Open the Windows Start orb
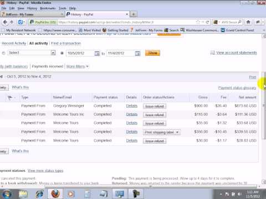The width and height of the screenshot is (266, 199). (7, 194)
